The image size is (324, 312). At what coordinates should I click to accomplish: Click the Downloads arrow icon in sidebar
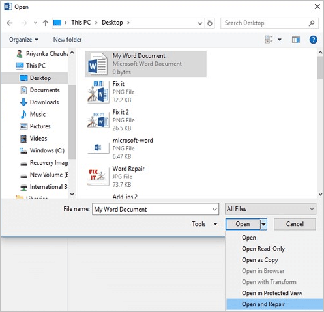pyautogui.click(x=23, y=102)
